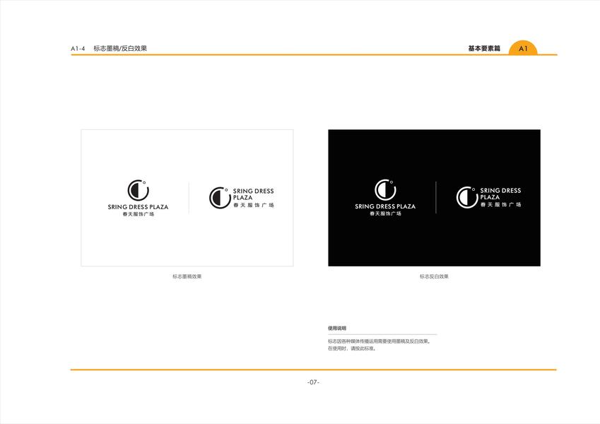Screen dimensions: 600x424
Task: Click the caption 标志反白效果
Action: point(434,276)
